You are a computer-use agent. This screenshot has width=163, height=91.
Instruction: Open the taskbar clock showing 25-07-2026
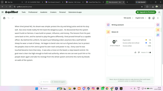158,88
